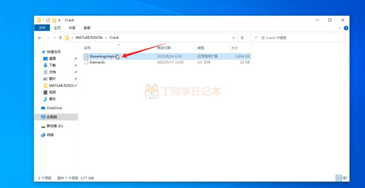Screen dimensions: 365x188
Task: Select the license.lic file
Action: (x=166, y=62)
